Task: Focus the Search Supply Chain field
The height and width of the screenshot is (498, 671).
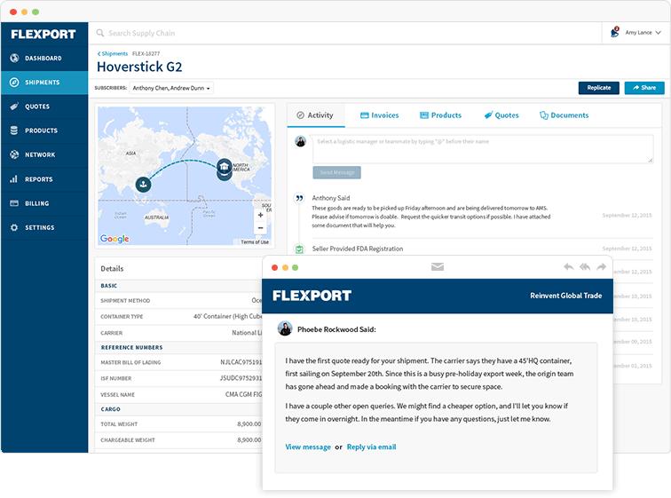Action: 345,33
